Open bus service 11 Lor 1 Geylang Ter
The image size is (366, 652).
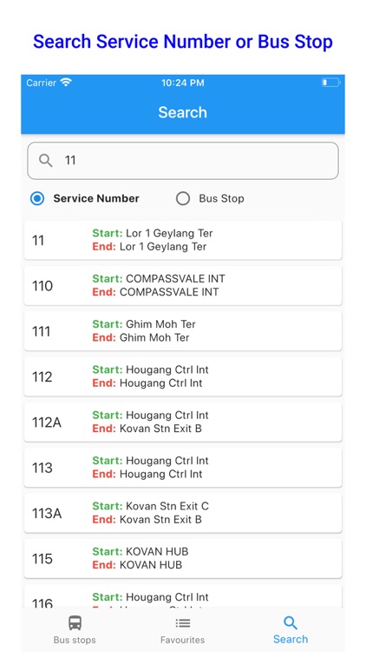tap(183, 240)
